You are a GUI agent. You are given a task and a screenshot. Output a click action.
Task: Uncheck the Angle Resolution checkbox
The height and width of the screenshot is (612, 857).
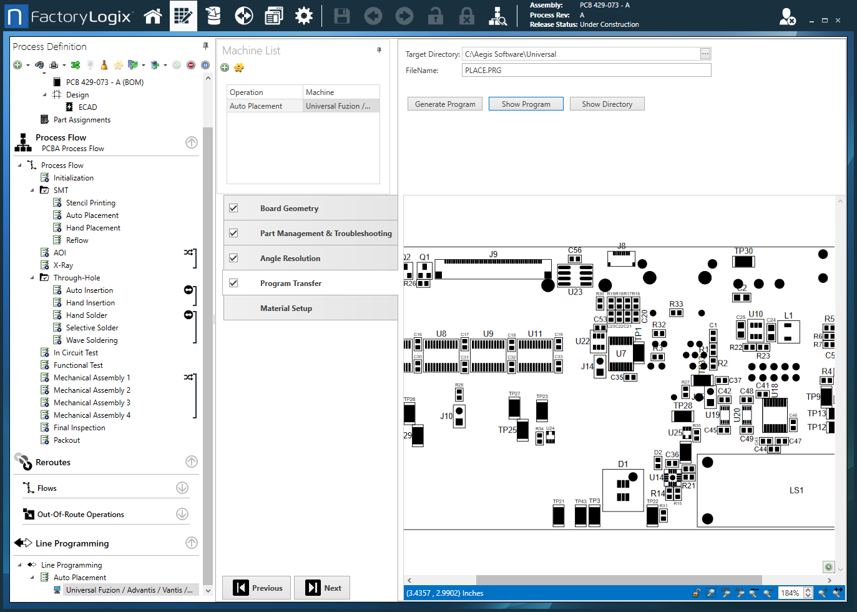tap(233, 258)
